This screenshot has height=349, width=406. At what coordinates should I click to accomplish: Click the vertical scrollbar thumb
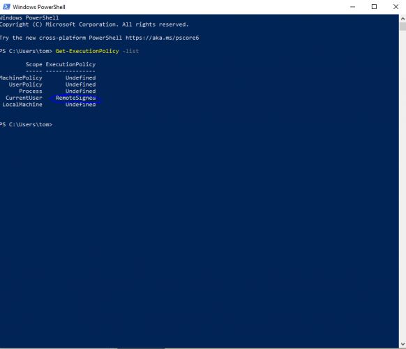tap(403, 27)
